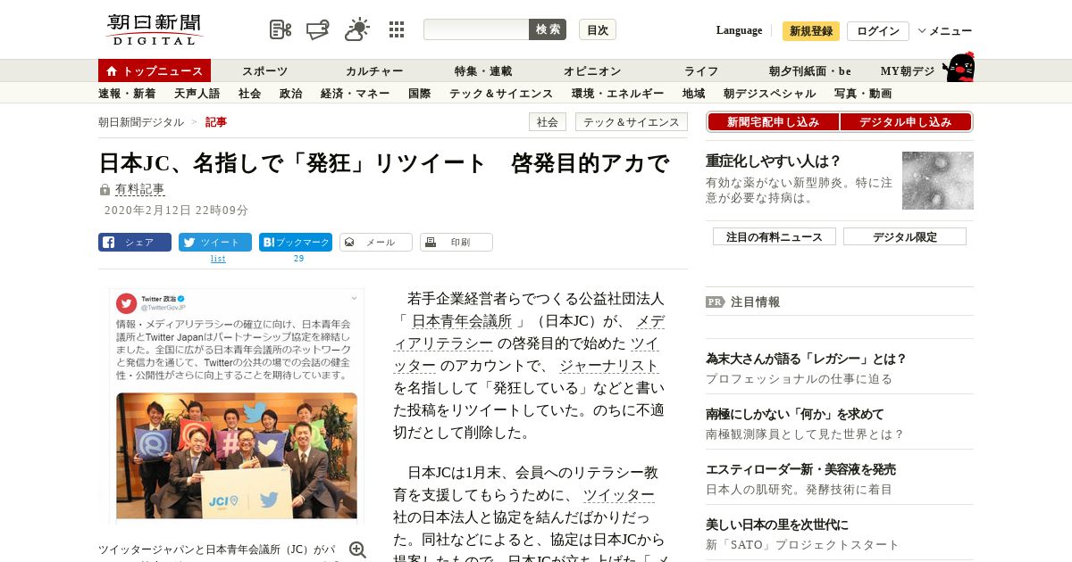Click the 新規登録 registration button

811,31
